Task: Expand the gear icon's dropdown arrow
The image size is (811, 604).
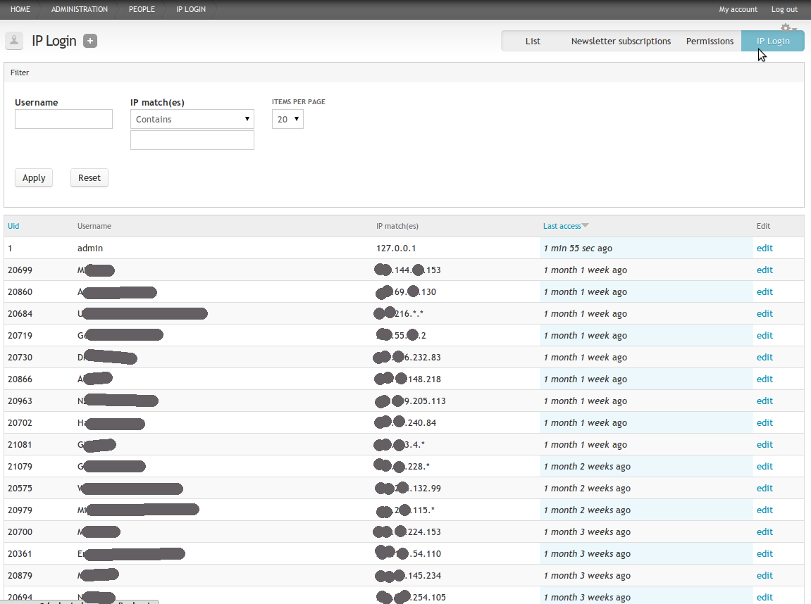Action: click(794, 30)
